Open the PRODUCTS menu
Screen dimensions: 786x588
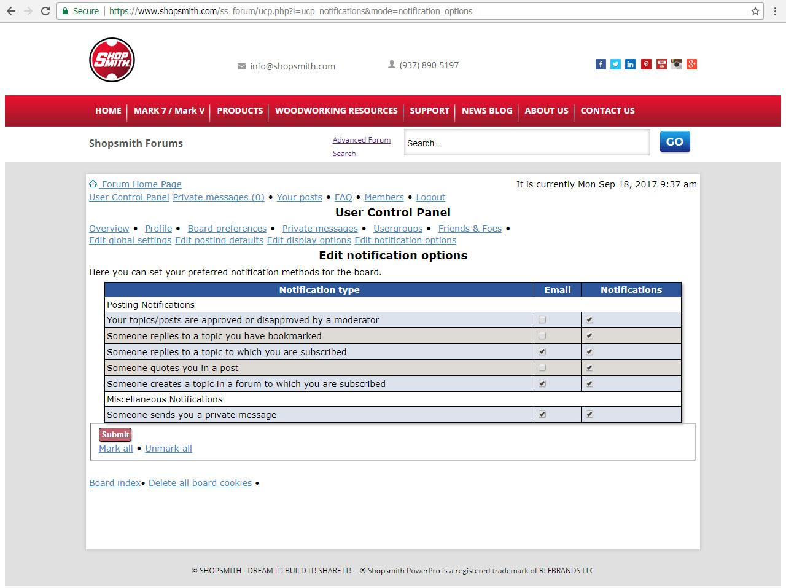pos(239,111)
